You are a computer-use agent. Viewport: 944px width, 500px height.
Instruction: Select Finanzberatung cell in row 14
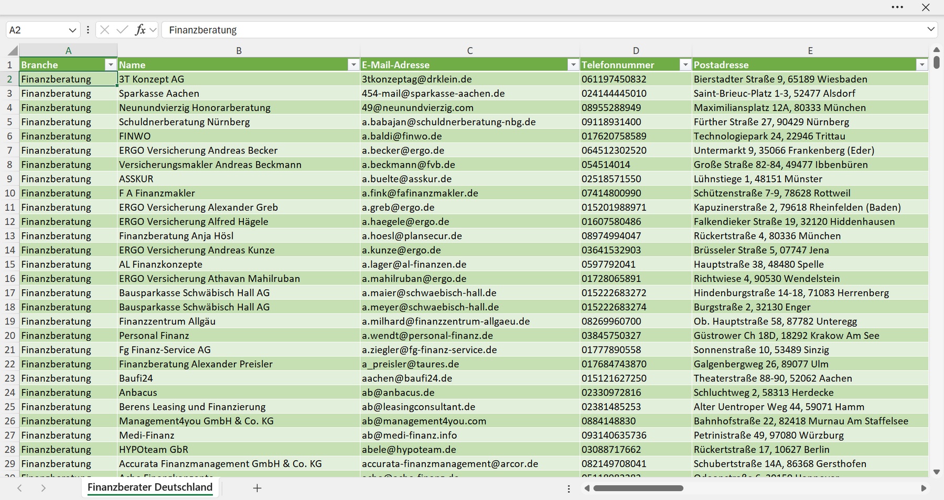[x=68, y=250]
